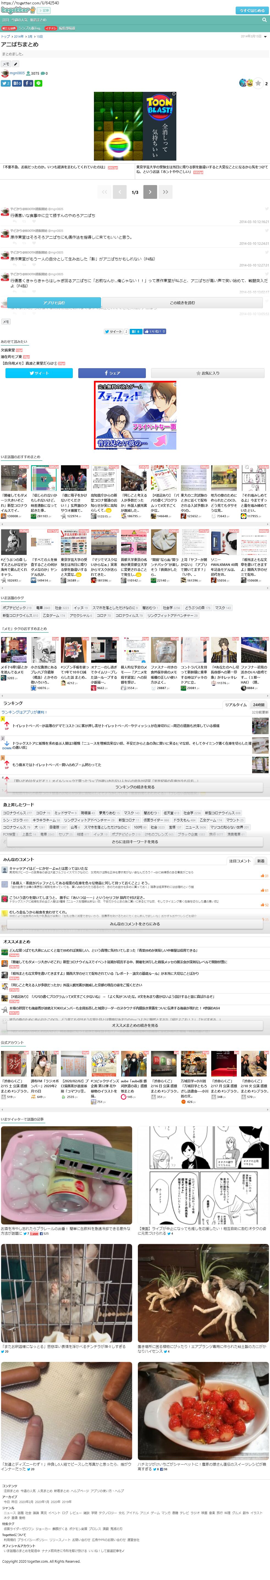The width and height of the screenshot is (270, 1580).
Task: Switch ranking to リアルタイム tab
Action: click(x=236, y=705)
